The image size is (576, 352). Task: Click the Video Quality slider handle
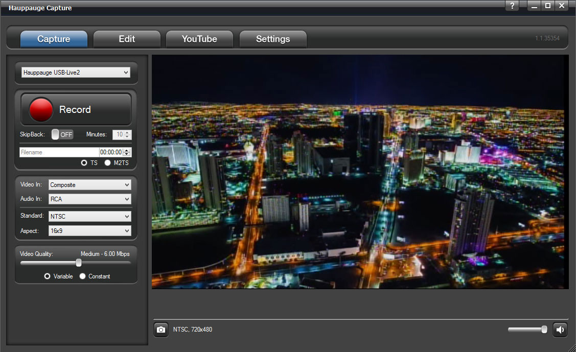(x=79, y=263)
